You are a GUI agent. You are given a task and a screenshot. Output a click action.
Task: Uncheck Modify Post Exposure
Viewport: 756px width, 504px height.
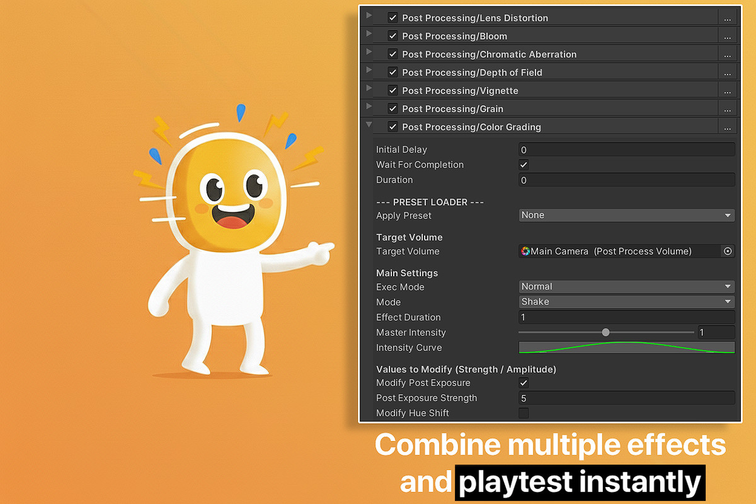523,382
